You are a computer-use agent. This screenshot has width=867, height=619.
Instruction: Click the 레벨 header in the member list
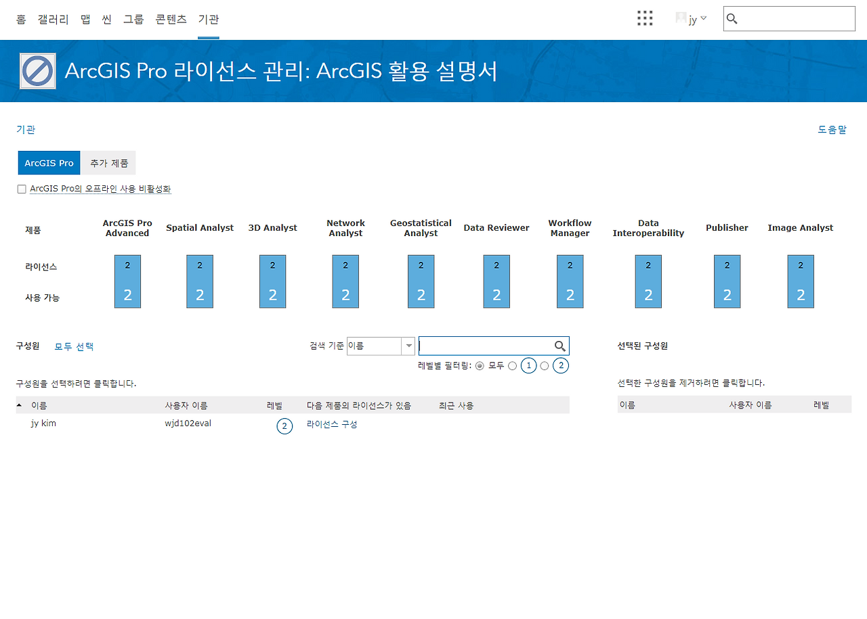point(274,406)
